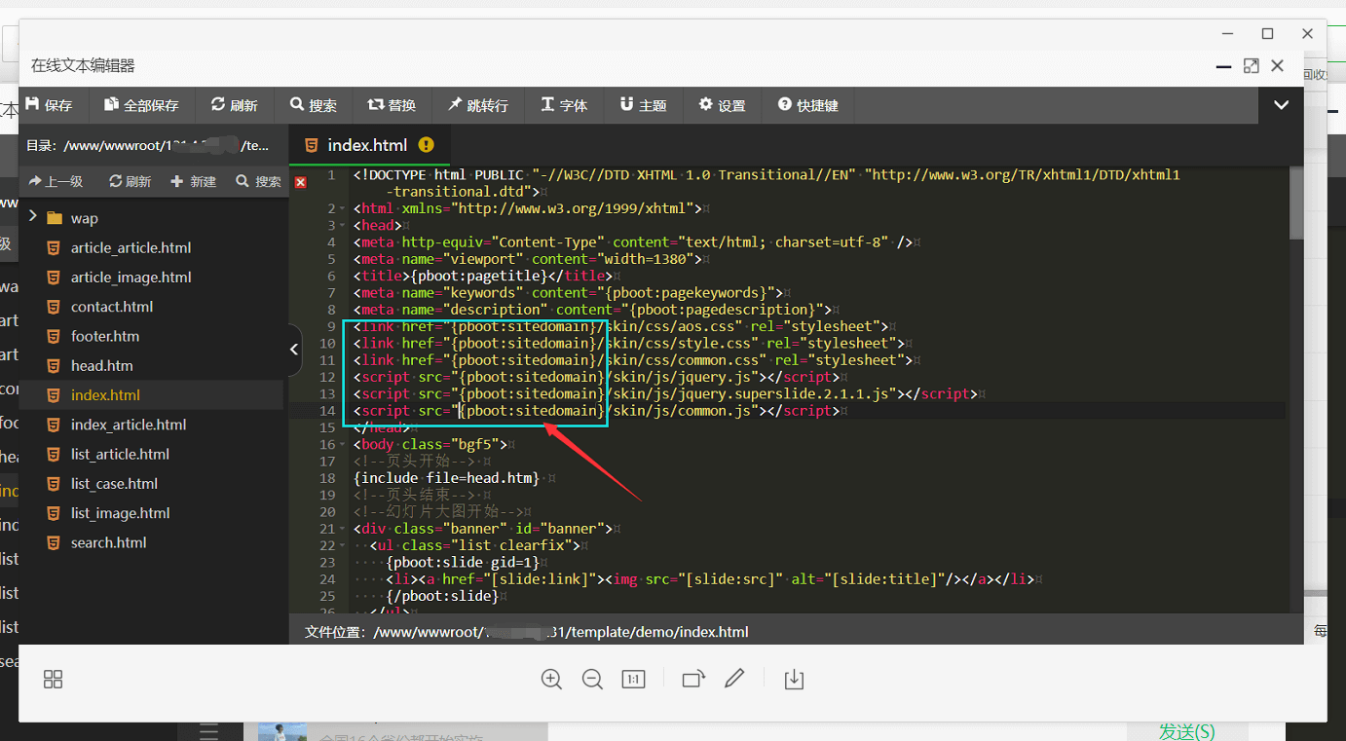Open index_article.html file
Viewport: 1346px width, 741px height.
129,425
